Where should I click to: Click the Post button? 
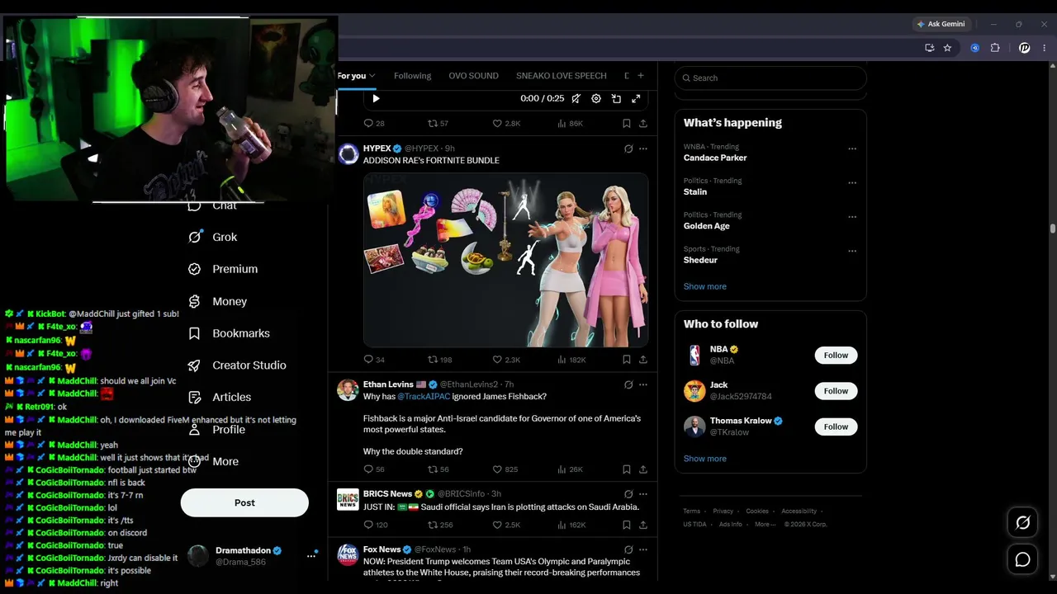(x=244, y=502)
